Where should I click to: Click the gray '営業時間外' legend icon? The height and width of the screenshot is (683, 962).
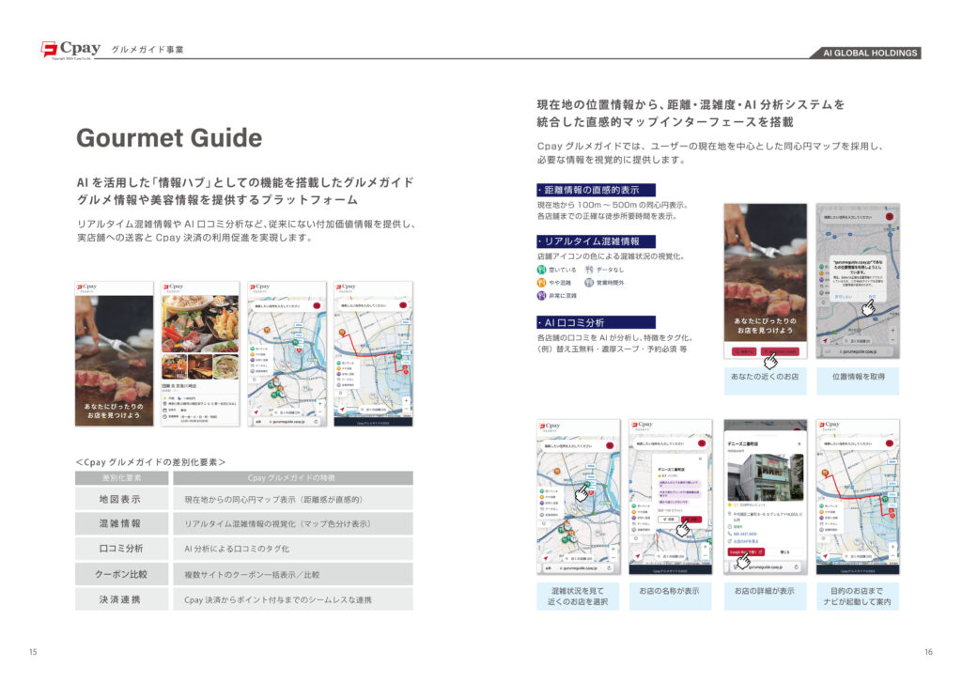(589, 282)
